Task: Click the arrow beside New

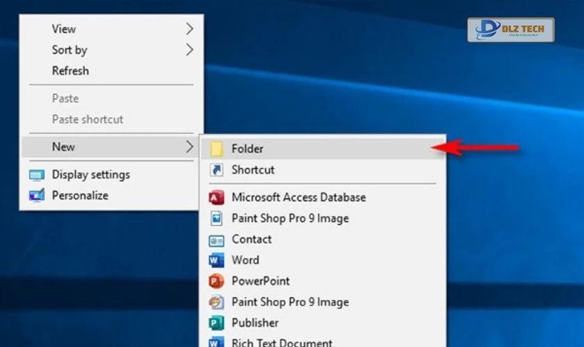Action: [x=189, y=147]
